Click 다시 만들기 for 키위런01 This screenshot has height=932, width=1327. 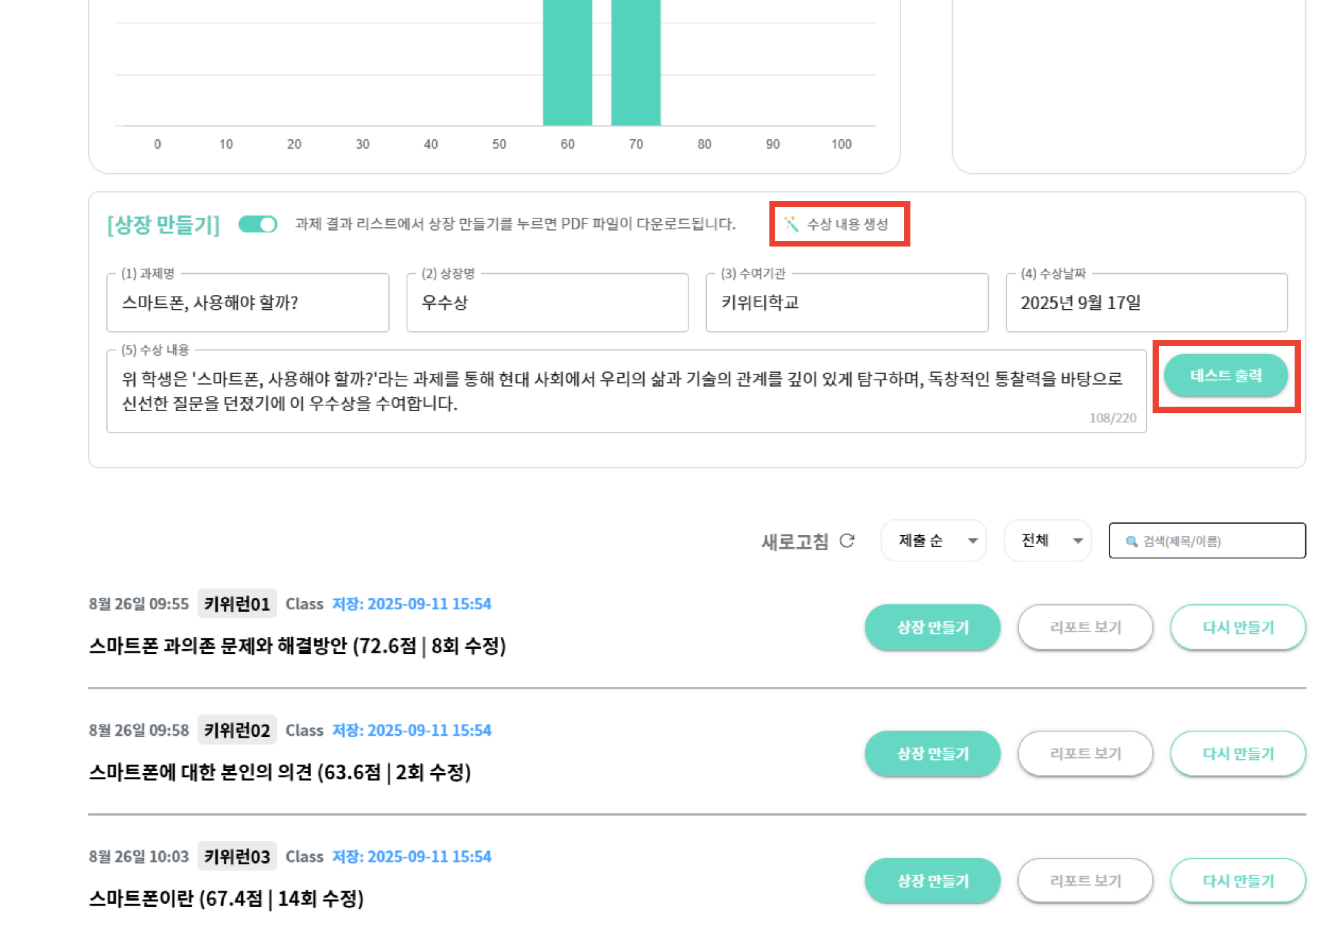coord(1237,627)
